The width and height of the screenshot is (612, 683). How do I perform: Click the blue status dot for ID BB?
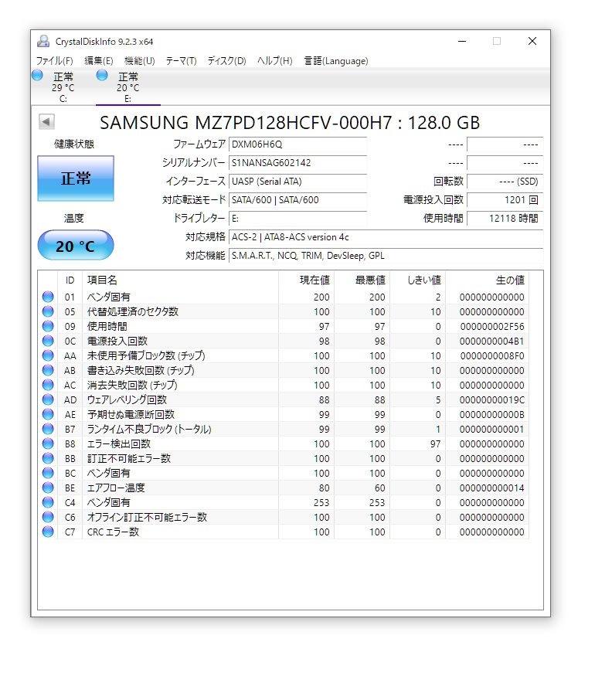[x=48, y=458]
